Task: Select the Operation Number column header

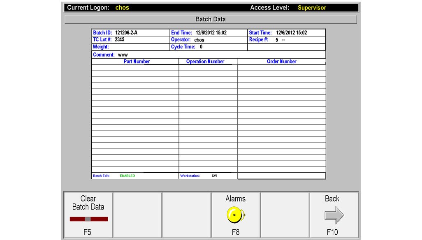Action: coord(205,62)
